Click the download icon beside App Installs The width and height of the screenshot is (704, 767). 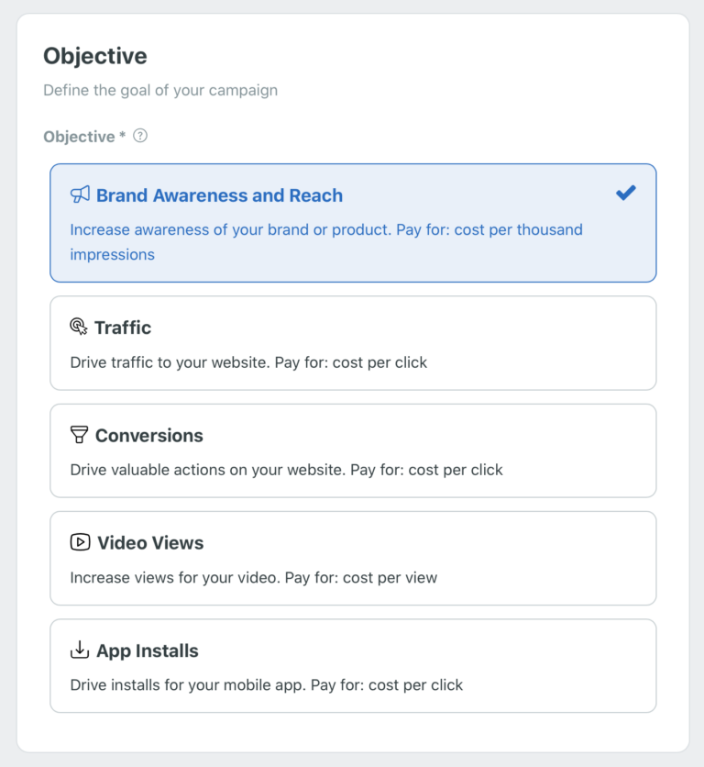[80, 650]
